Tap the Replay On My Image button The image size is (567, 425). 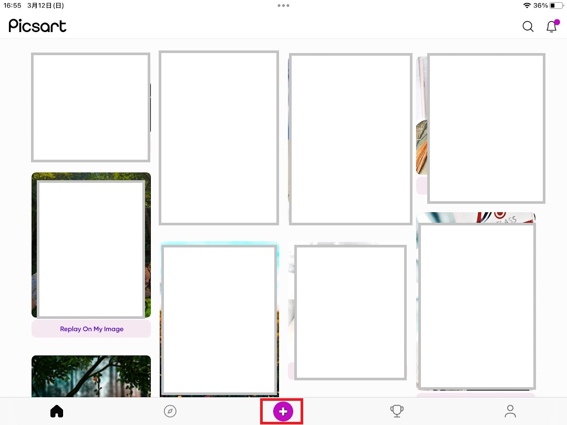(x=91, y=329)
